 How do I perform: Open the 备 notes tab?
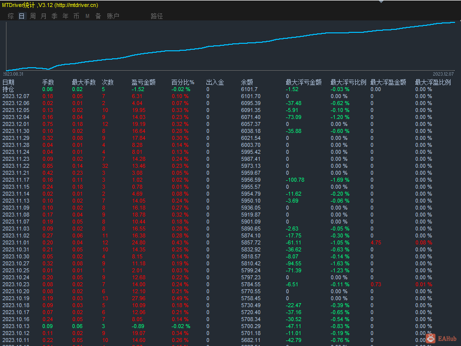[98, 16]
